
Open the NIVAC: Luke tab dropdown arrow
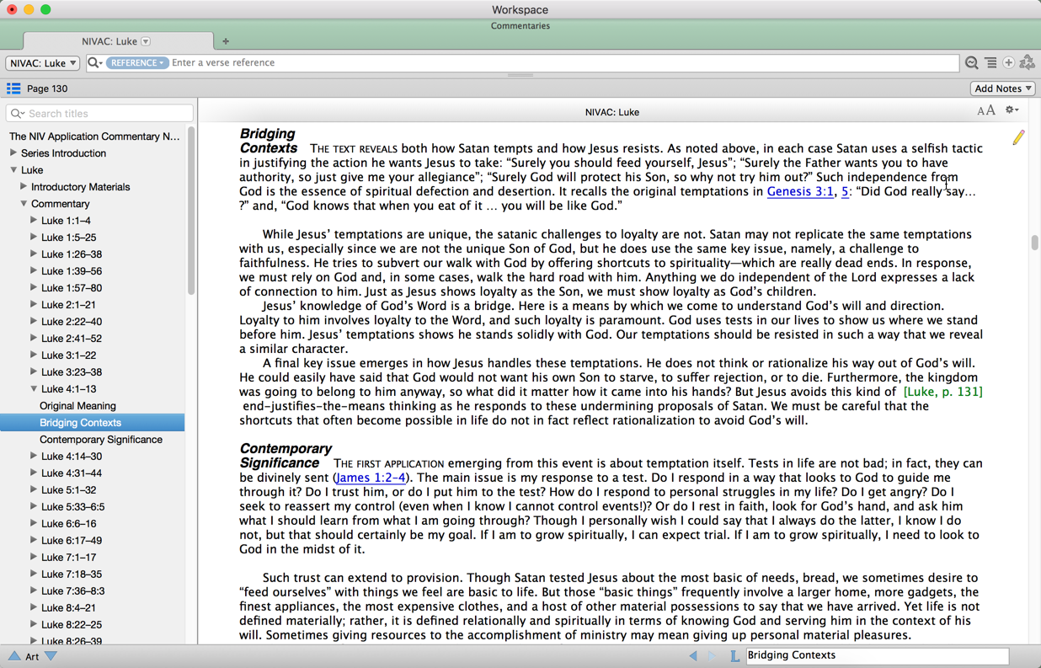146,41
